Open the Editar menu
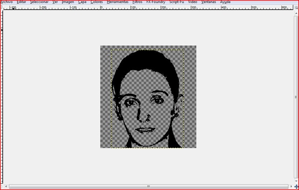The height and width of the screenshot is (190, 299). pos(21,2)
